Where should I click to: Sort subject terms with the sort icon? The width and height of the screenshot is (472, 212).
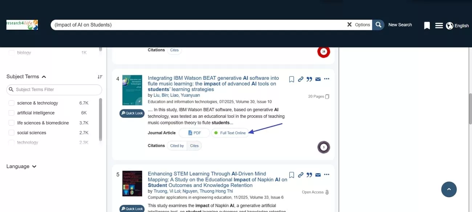click(x=100, y=77)
